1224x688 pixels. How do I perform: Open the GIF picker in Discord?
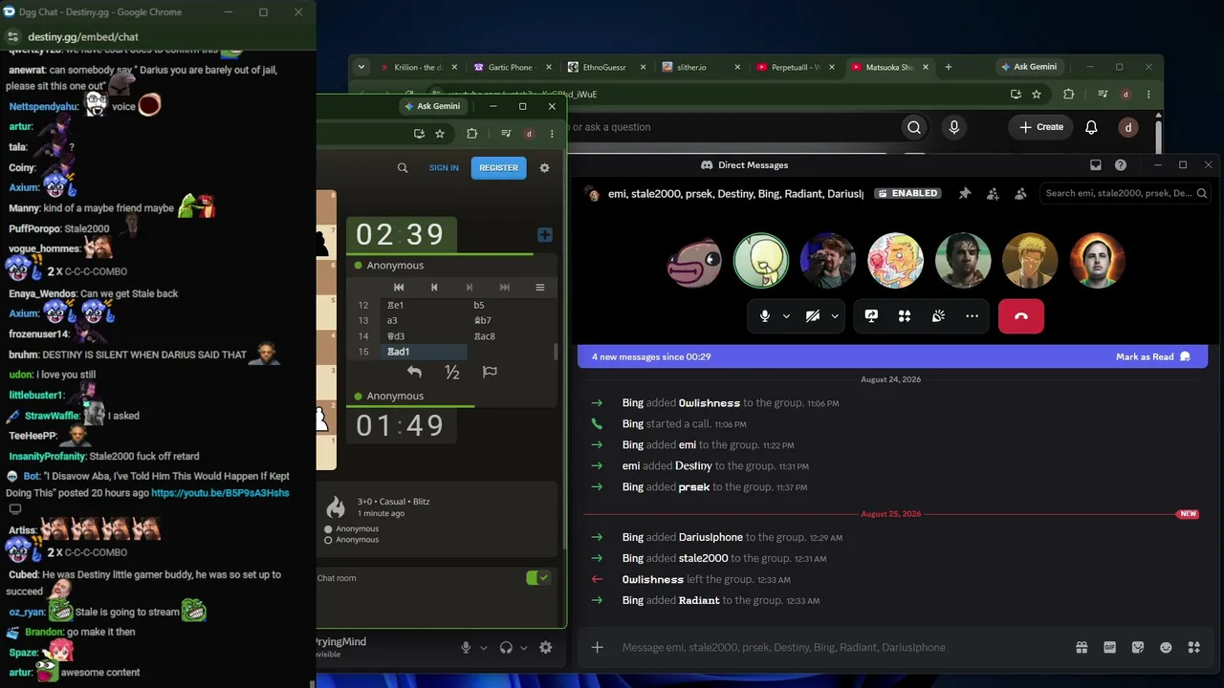[x=1109, y=647]
